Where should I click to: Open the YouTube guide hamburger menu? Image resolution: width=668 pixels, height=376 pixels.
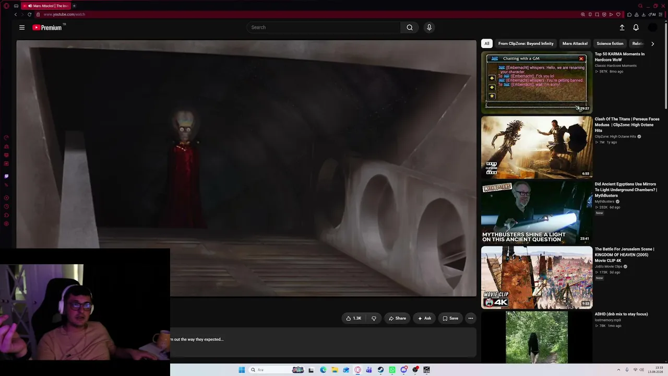(22, 28)
